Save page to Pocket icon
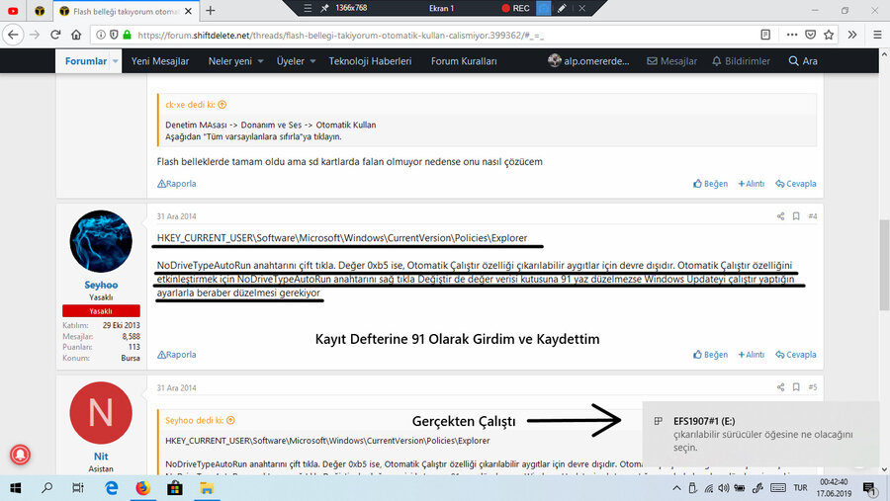Screen dimensions: 890x501 tap(811, 35)
